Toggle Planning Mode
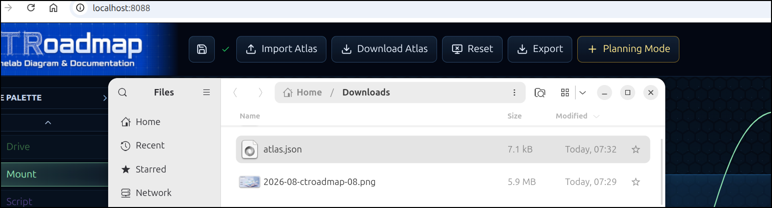The width and height of the screenshot is (772, 208). pyautogui.click(x=628, y=49)
